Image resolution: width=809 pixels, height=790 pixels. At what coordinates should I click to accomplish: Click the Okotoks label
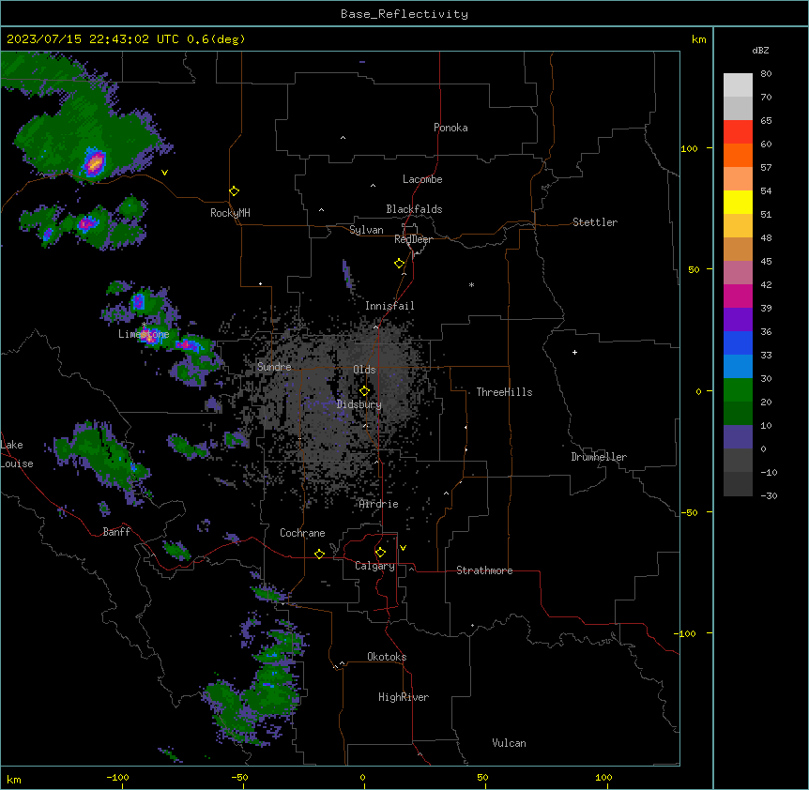coord(387,657)
